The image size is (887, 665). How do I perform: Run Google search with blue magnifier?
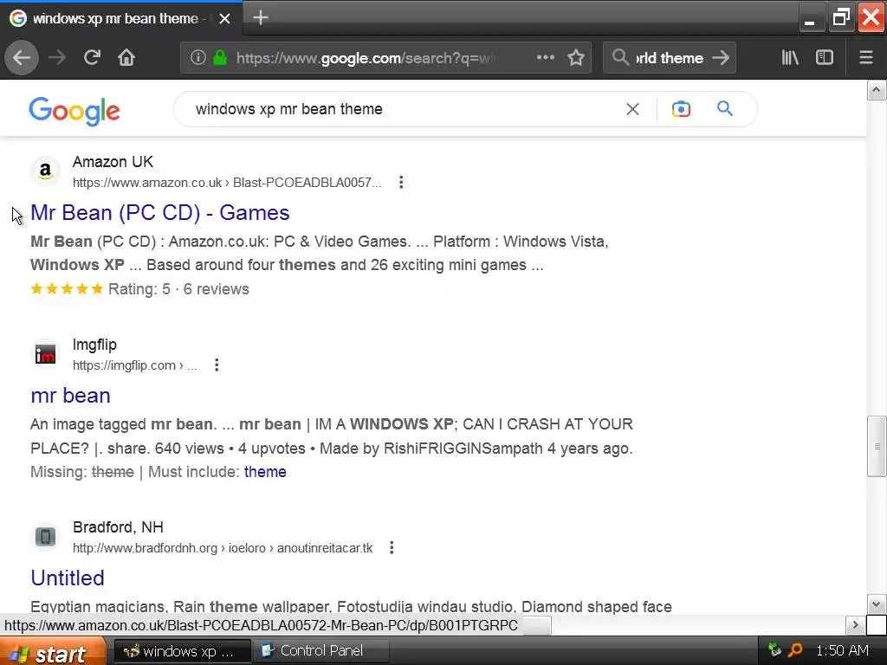tap(725, 108)
